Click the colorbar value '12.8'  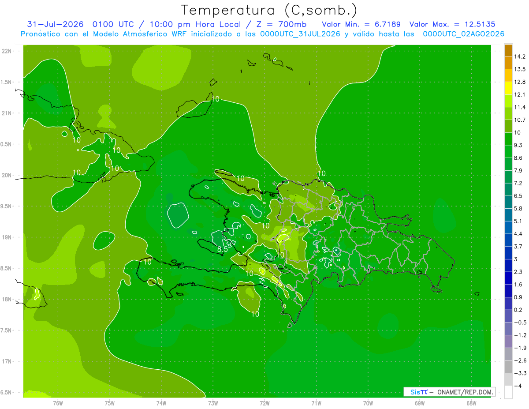tap(520, 82)
